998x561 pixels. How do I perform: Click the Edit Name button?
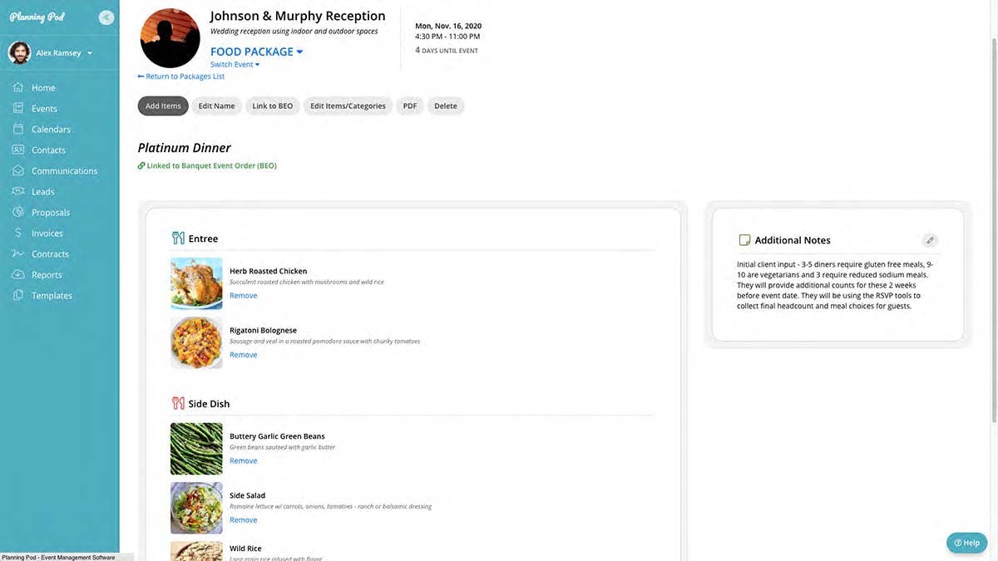216,106
